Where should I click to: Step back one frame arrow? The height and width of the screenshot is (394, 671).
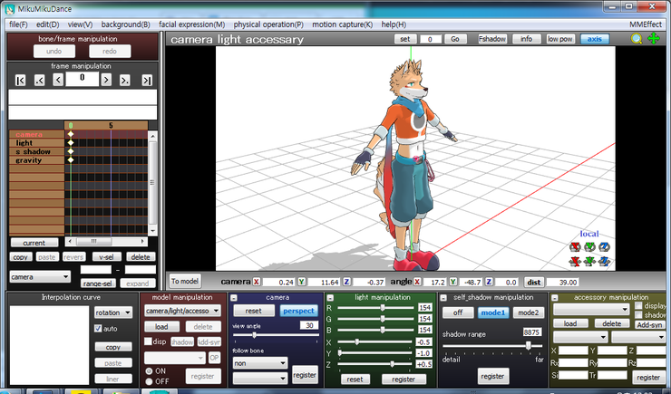[58, 80]
